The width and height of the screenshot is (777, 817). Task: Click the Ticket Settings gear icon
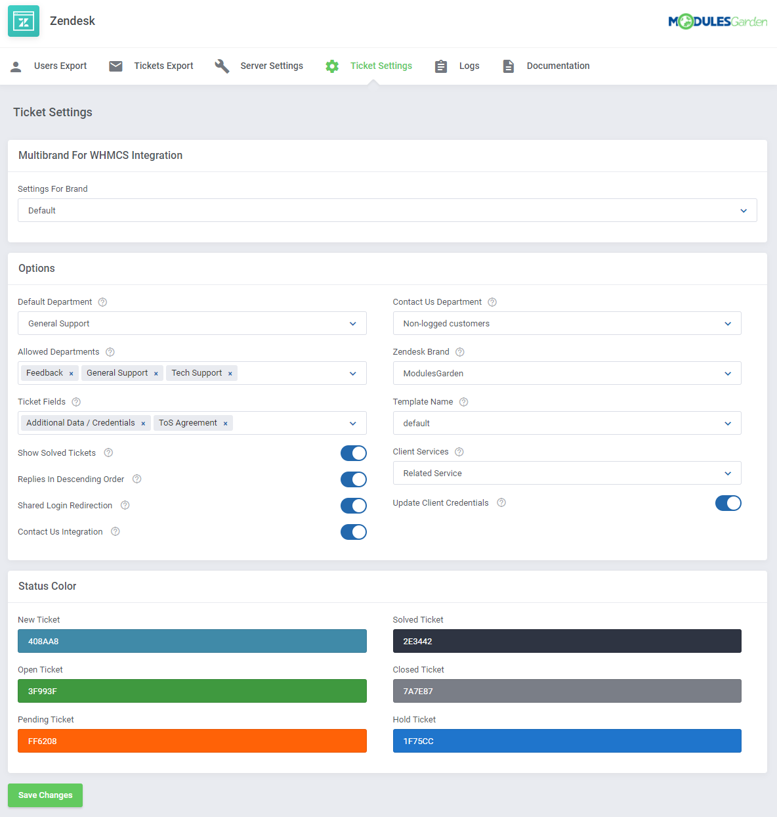pyautogui.click(x=331, y=66)
